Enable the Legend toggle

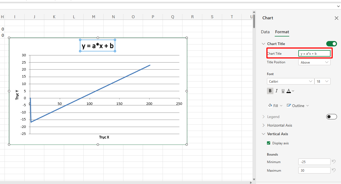(332, 117)
